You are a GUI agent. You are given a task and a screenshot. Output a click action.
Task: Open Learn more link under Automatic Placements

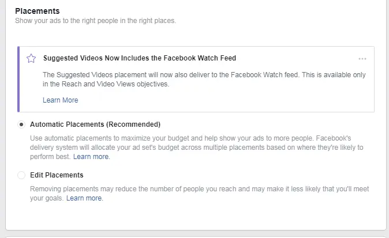91,156
